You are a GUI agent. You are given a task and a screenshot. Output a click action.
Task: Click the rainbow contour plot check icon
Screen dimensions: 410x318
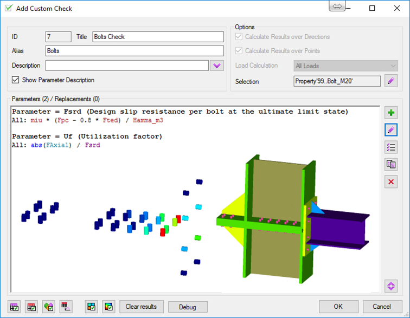point(108,307)
